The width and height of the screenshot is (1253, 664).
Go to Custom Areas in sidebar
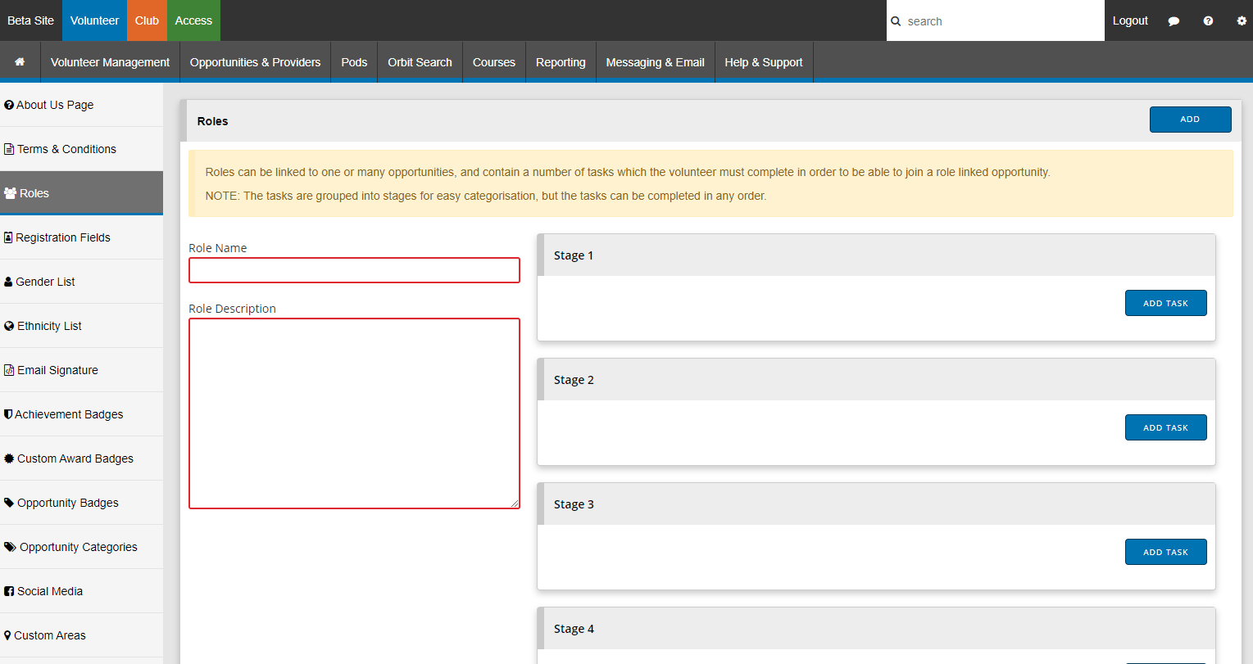(x=50, y=635)
